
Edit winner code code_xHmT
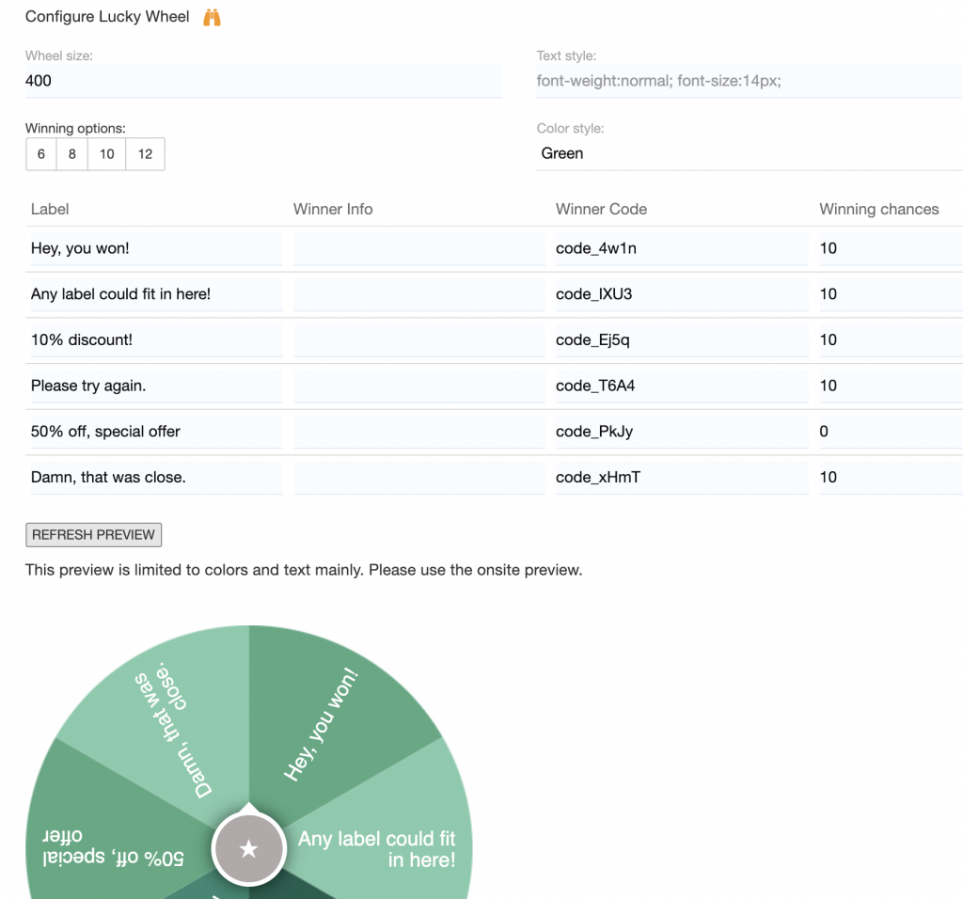(x=682, y=477)
